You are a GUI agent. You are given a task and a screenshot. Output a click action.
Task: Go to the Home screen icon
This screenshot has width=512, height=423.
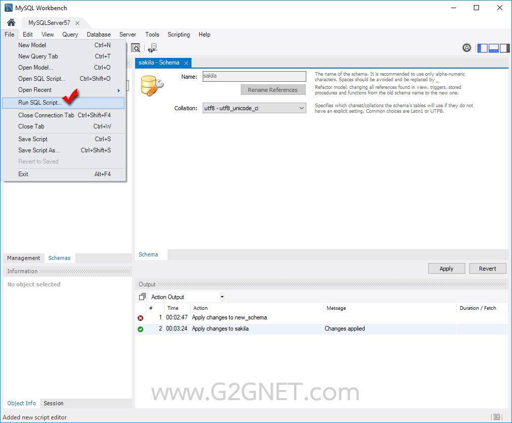[11, 22]
